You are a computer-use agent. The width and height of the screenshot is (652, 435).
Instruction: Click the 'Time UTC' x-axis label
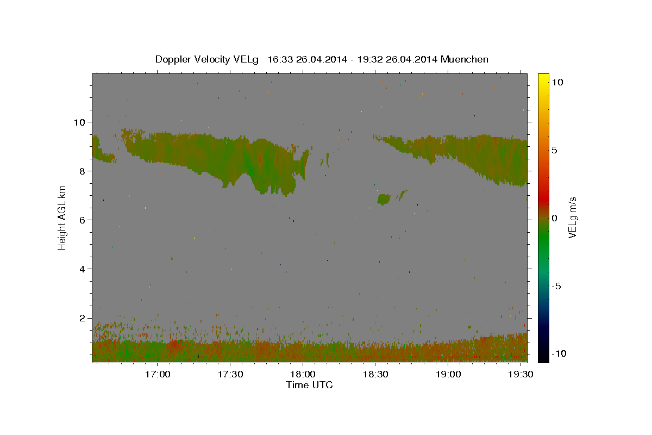309,385
